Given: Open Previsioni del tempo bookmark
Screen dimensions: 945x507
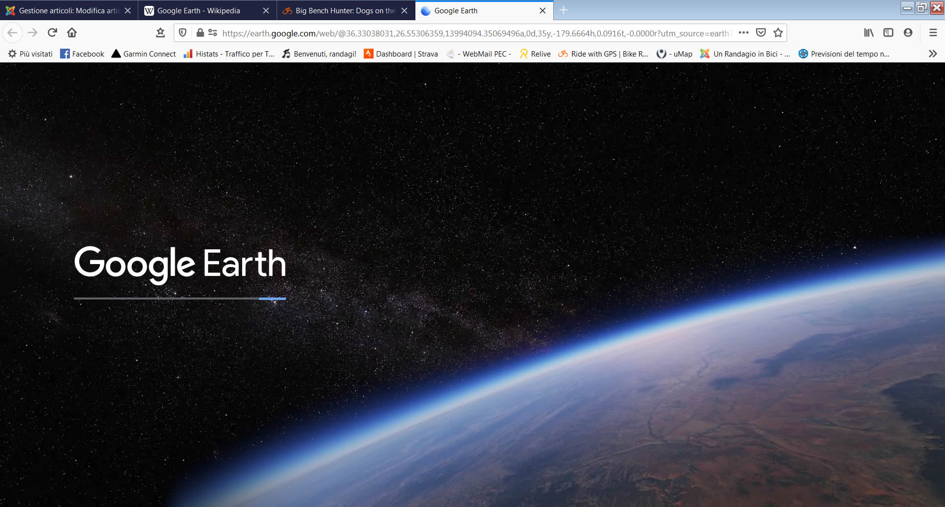Looking at the screenshot, I should tap(844, 54).
